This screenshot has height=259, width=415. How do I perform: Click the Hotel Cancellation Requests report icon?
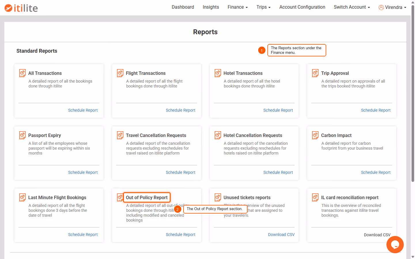click(x=218, y=135)
